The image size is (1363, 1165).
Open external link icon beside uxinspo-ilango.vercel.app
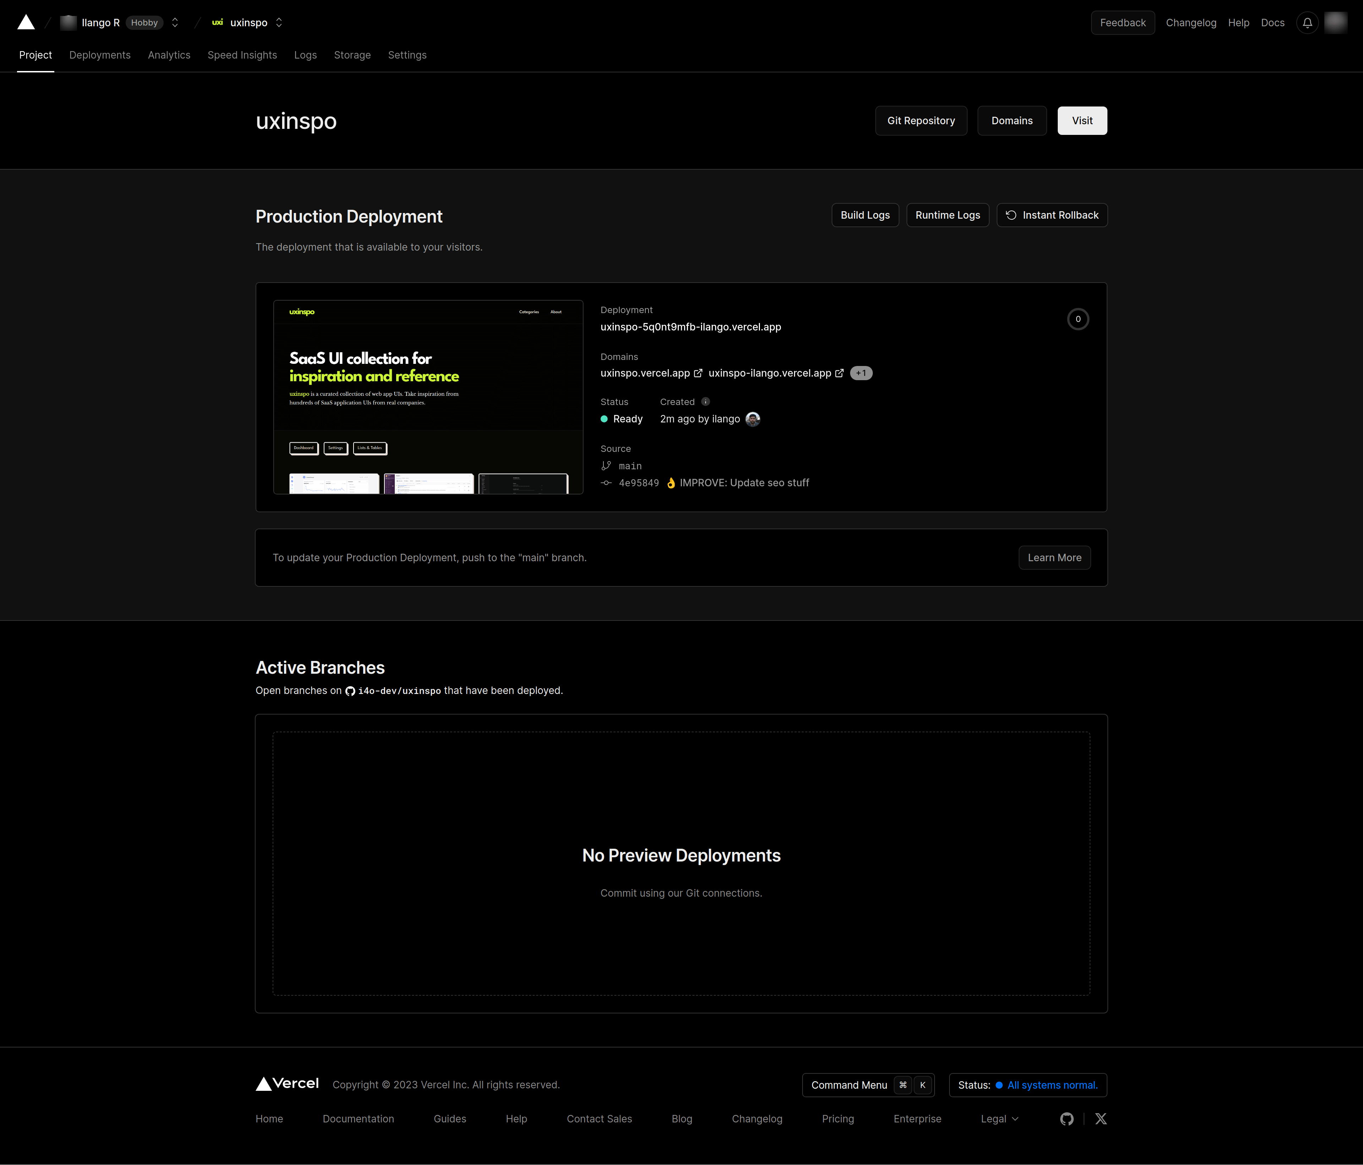839,373
